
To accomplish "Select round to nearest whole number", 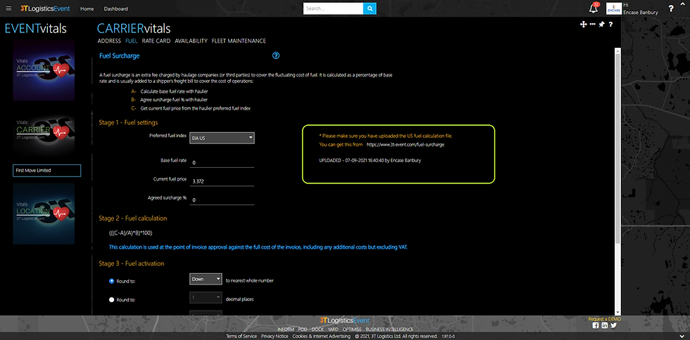I will coord(111,280).
